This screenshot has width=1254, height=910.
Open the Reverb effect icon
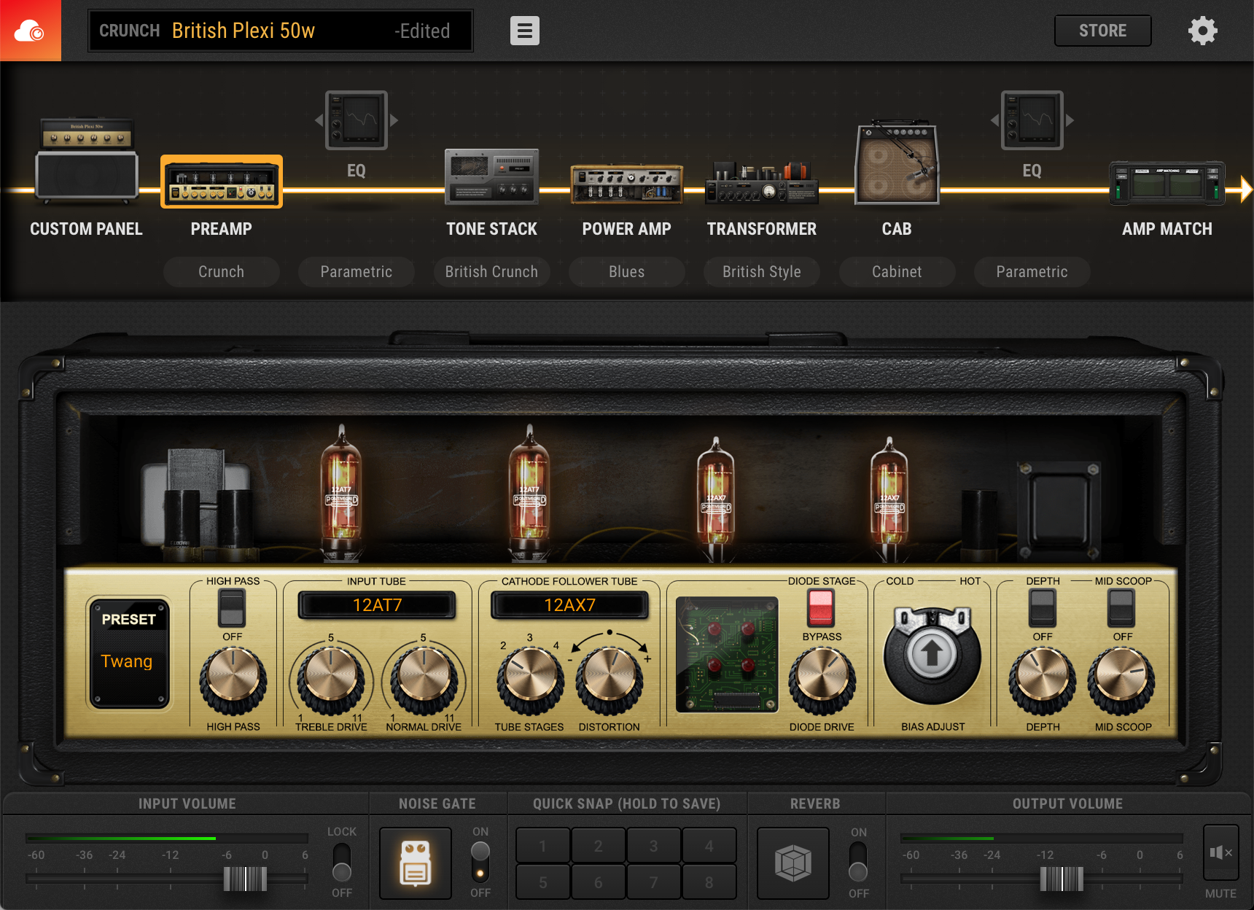(792, 863)
